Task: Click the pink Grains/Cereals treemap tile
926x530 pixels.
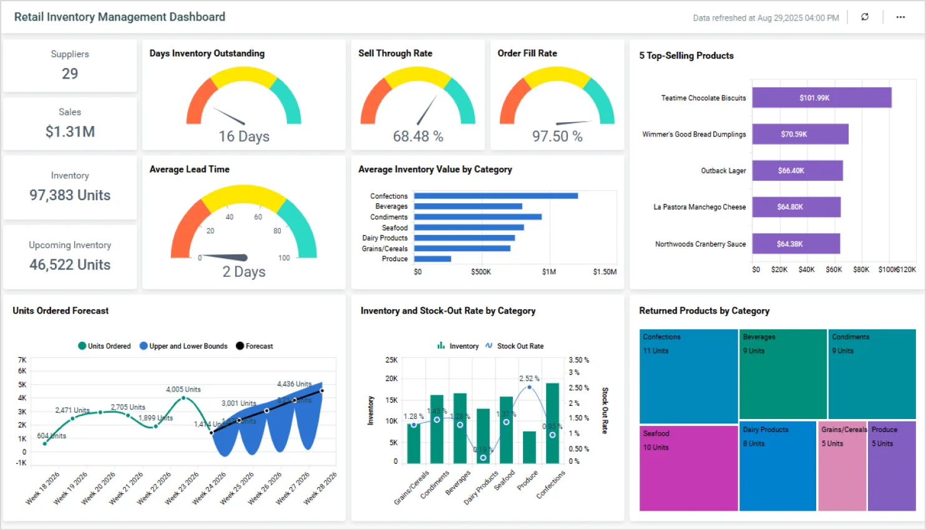Action: point(843,466)
